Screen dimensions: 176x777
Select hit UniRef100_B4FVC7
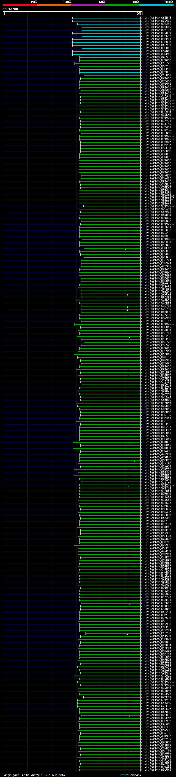coord(158,45)
